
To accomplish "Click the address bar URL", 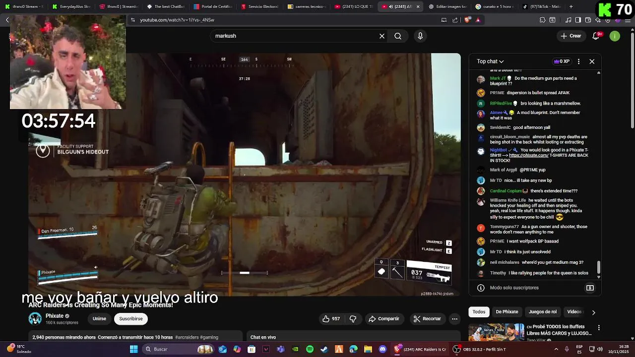I will [x=177, y=20].
